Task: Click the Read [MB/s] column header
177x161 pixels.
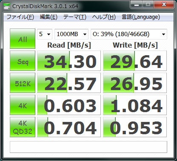Action: point(69,45)
